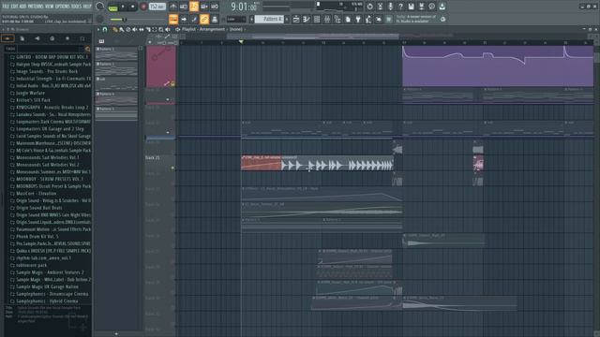This screenshot has height=337, width=600.
Task: Open the Playlist view icon
Action: (x=296, y=19)
